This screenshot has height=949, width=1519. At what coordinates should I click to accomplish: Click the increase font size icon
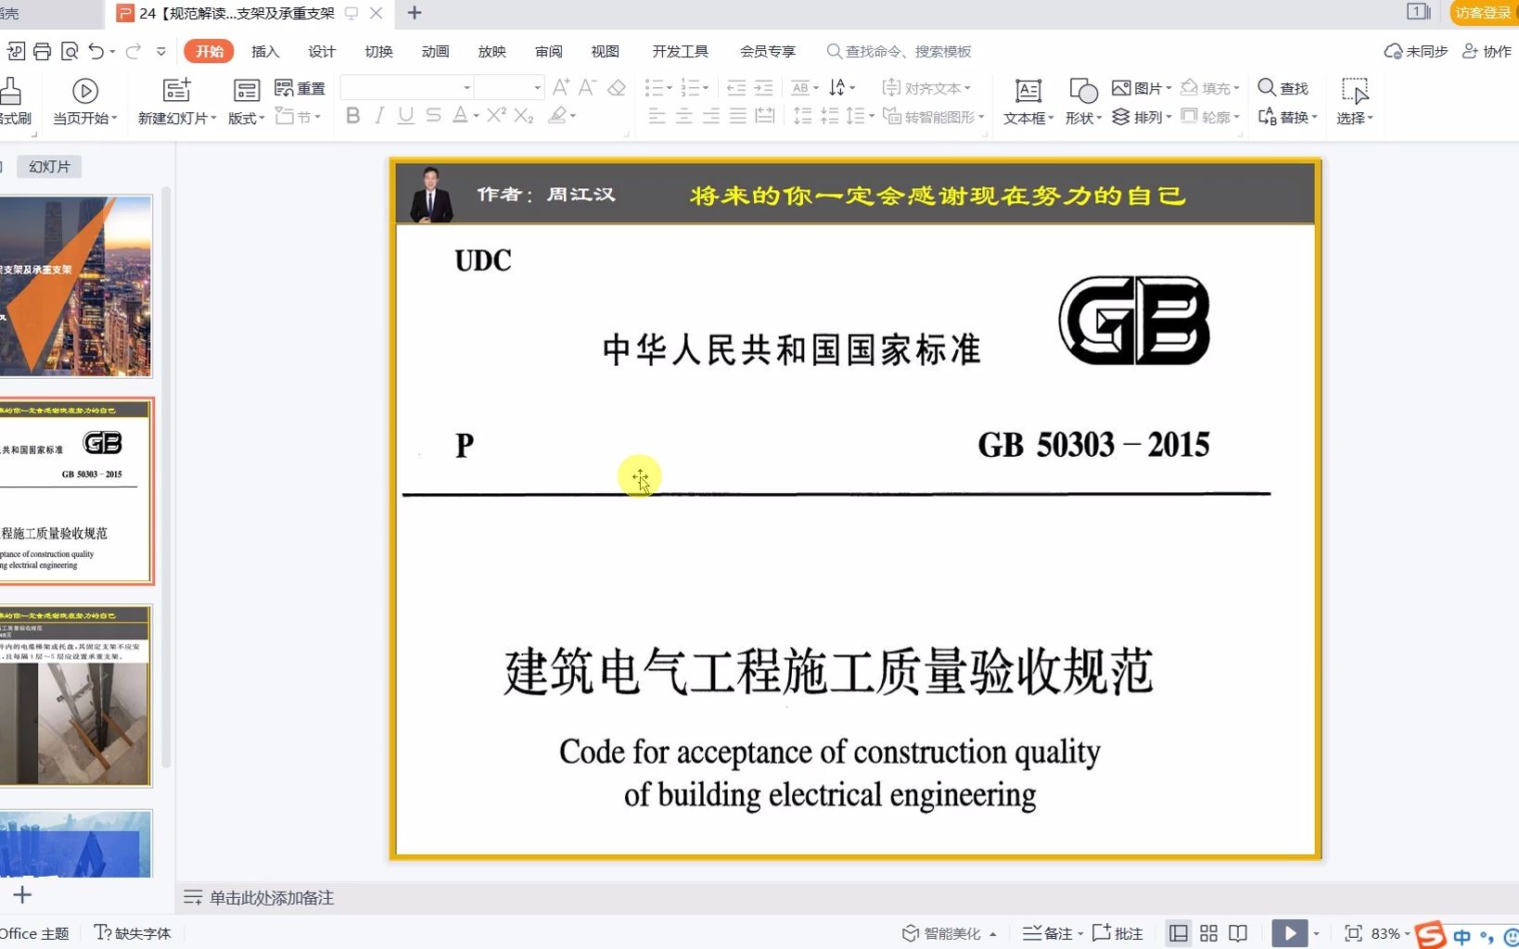pyautogui.click(x=561, y=87)
